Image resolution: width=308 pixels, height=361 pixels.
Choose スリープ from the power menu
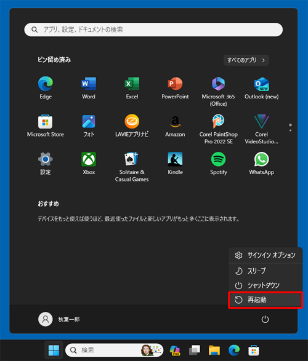[265, 271]
